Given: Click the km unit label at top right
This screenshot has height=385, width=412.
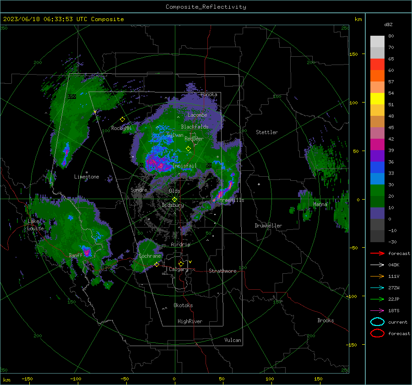Looking at the screenshot, I should point(358,19).
